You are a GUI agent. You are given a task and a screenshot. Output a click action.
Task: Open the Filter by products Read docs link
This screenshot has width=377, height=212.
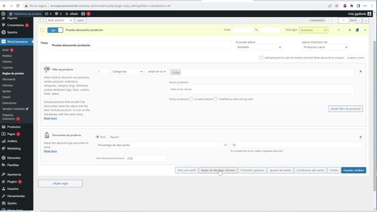click(50, 118)
